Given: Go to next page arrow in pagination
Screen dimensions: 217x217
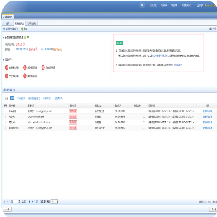Looking at the screenshot, I should point(29,202).
